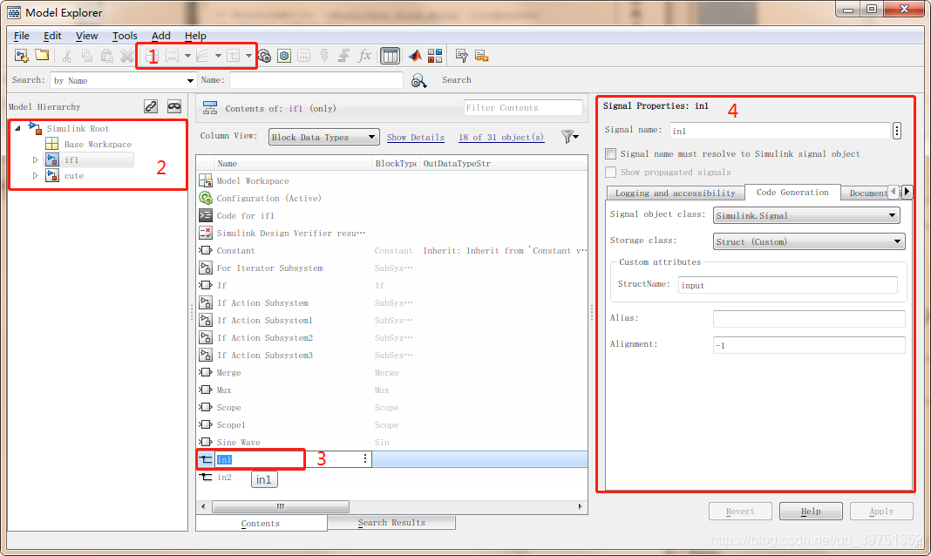
Task: Click the Cut icon in the toolbar
Action: coord(65,55)
